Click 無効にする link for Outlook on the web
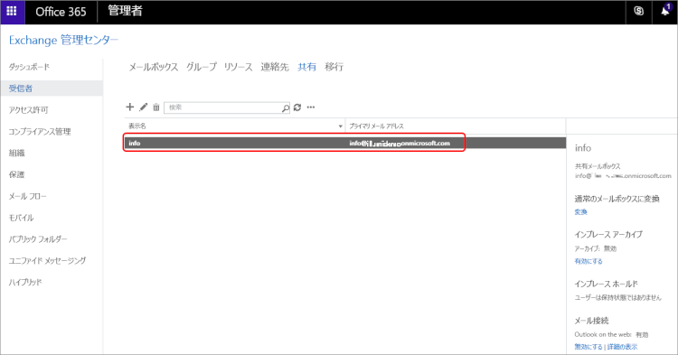 (589, 347)
